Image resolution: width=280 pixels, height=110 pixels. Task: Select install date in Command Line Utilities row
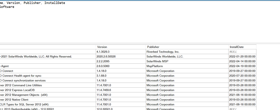point(242,85)
